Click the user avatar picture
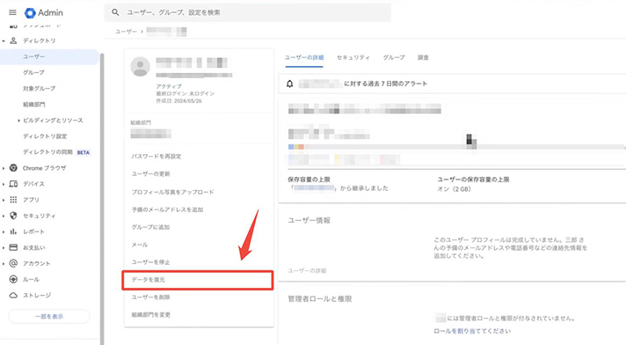This screenshot has width=626, height=345. 140,67
